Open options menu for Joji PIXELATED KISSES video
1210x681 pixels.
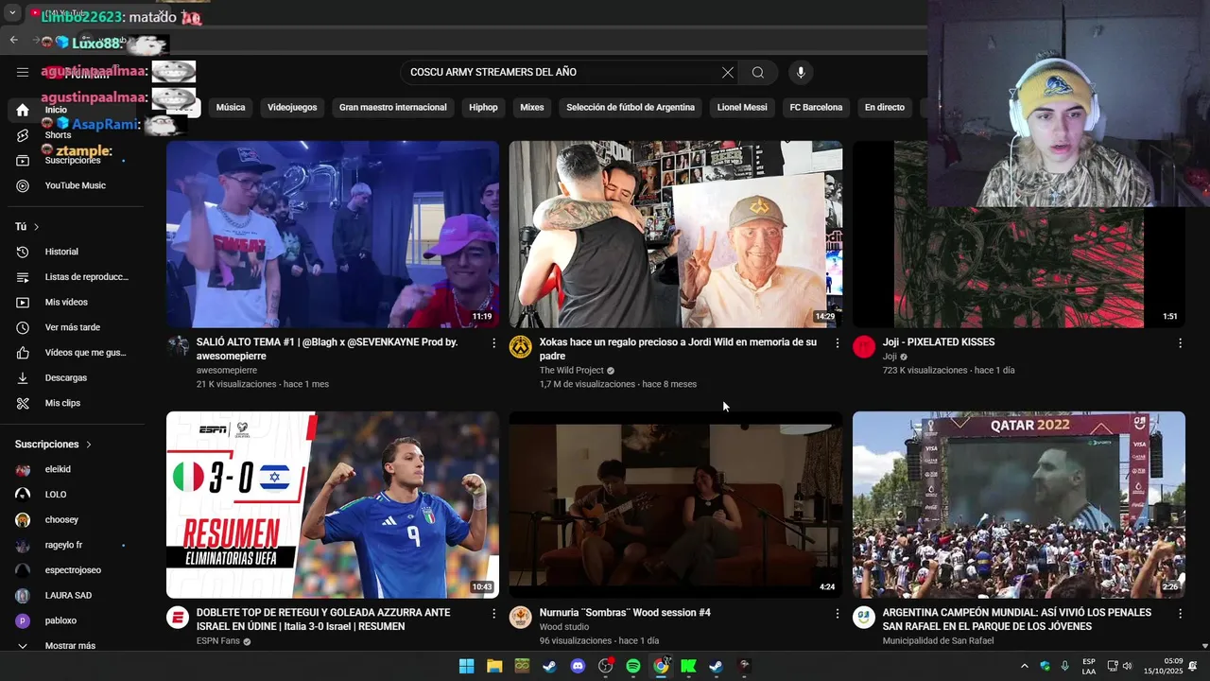(x=1180, y=343)
